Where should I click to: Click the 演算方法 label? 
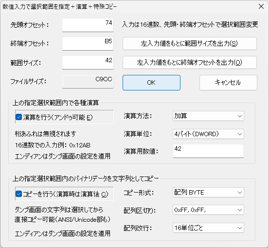(x=138, y=116)
